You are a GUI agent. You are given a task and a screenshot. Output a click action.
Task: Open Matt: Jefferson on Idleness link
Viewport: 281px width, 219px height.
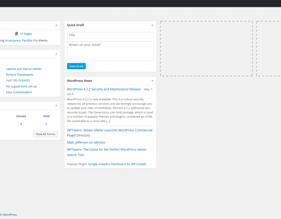pyautogui.click(x=86, y=142)
